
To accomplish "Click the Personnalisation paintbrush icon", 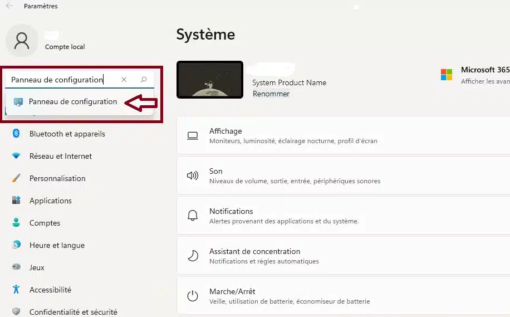I will [x=16, y=178].
